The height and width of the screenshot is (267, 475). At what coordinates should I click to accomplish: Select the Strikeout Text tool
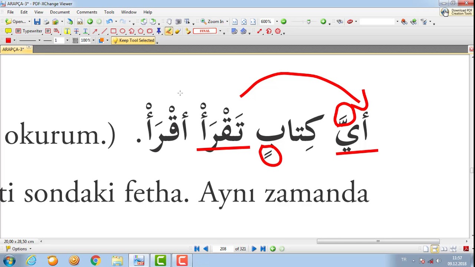[76, 31]
